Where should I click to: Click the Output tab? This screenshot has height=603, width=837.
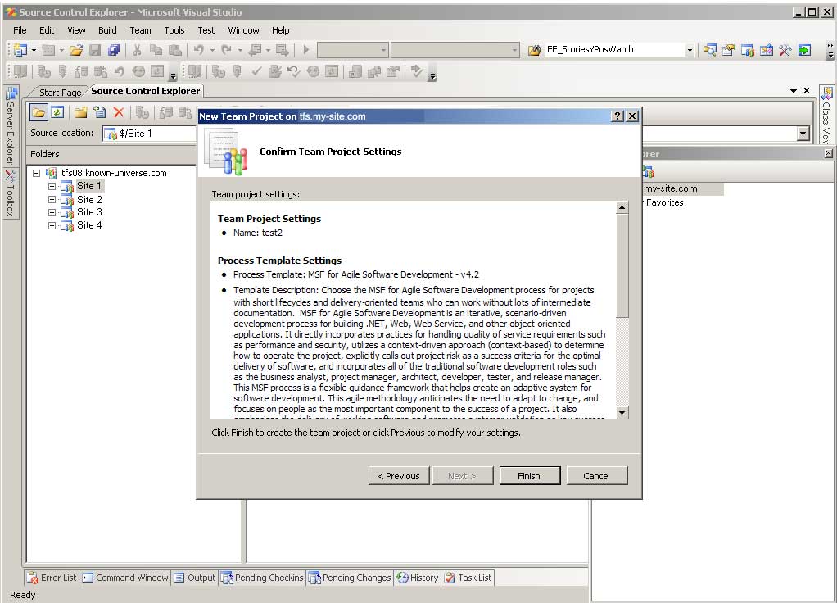coord(195,578)
